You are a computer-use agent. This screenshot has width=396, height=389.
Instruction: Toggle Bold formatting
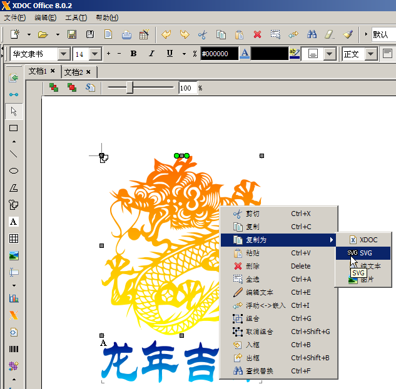coord(134,54)
